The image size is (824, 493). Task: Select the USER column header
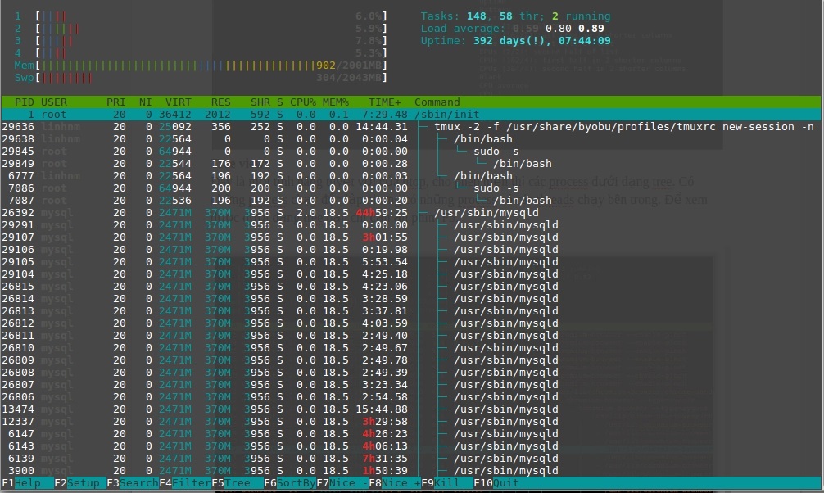pyautogui.click(x=52, y=102)
